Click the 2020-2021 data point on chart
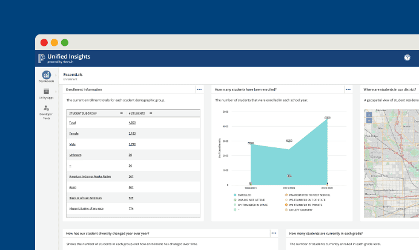Viewport: 419px width, 250px height. click(x=328, y=118)
